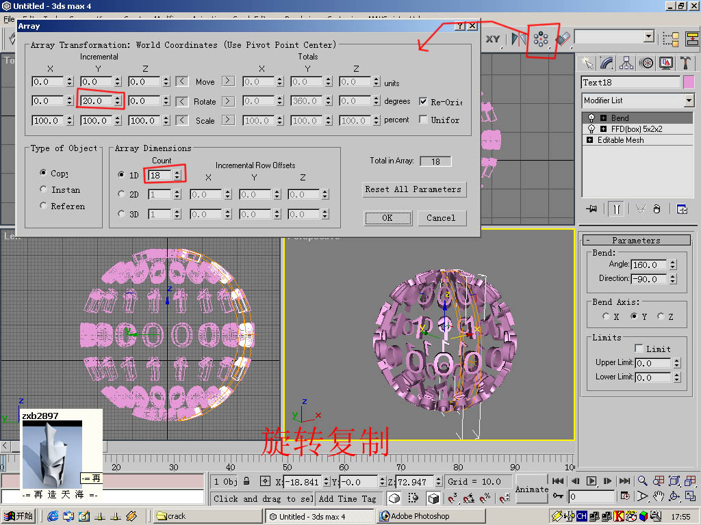Click the Selection Lock padlock icon
The width and height of the screenshot is (701, 525).
(x=246, y=481)
